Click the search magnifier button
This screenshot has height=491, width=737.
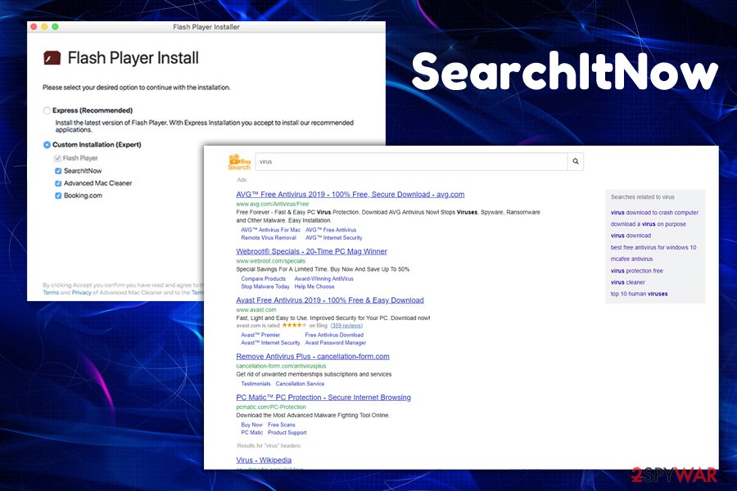576,162
